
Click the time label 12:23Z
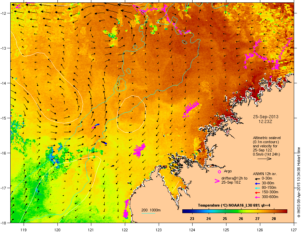coord(265,122)
